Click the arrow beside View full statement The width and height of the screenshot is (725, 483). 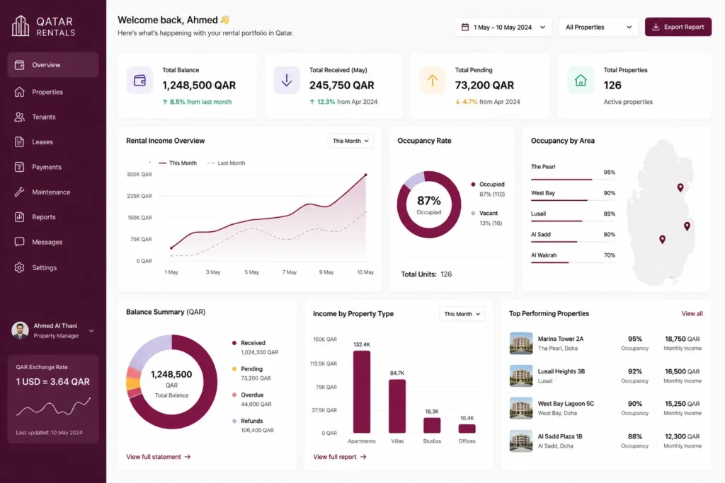click(188, 457)
